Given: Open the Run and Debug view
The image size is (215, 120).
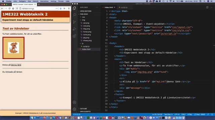Looking at the screenshot, I should click(x=74, y=29).
